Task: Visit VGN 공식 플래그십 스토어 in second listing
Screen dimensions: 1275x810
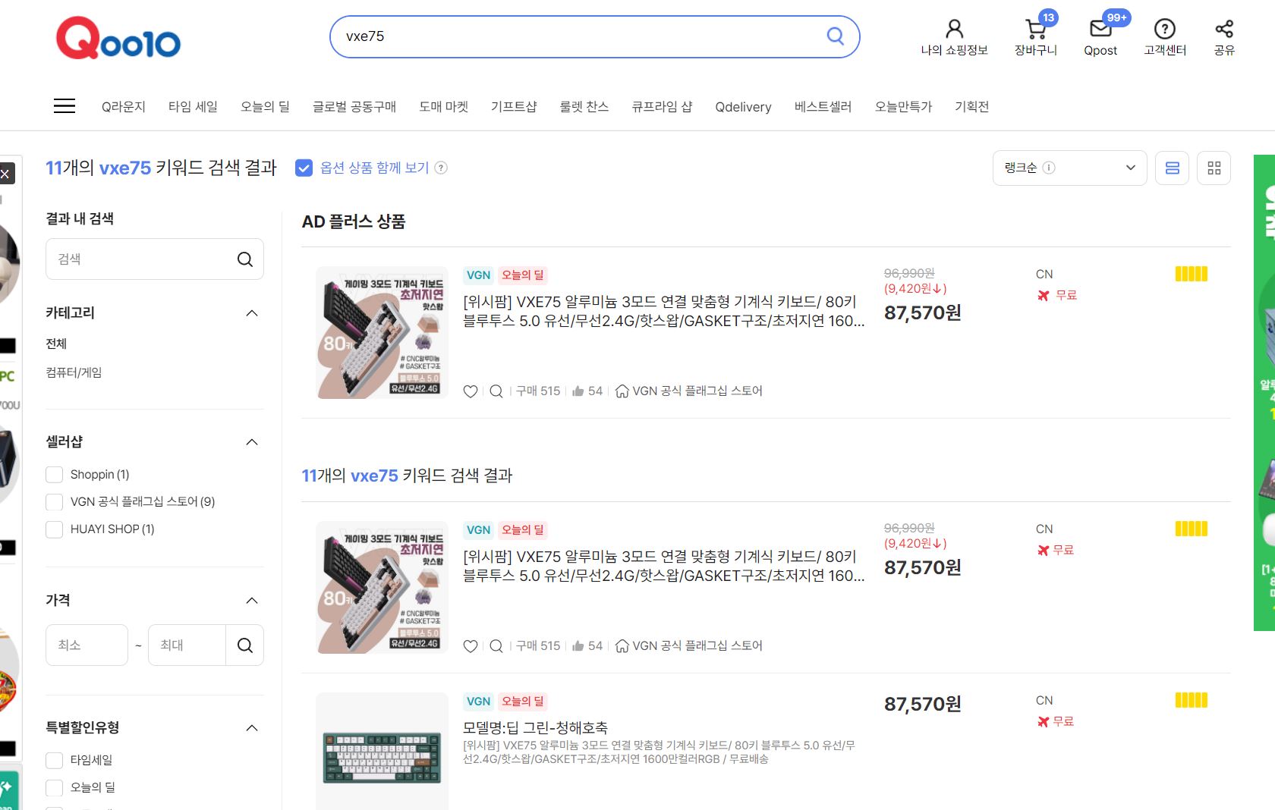Action: [697, 646]
